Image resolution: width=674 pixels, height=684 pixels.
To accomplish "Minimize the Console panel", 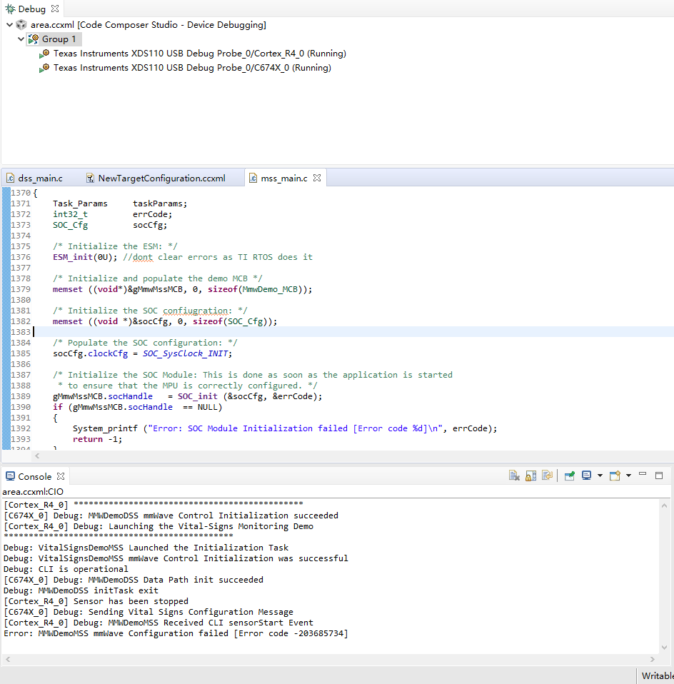I will click(643, 474).
